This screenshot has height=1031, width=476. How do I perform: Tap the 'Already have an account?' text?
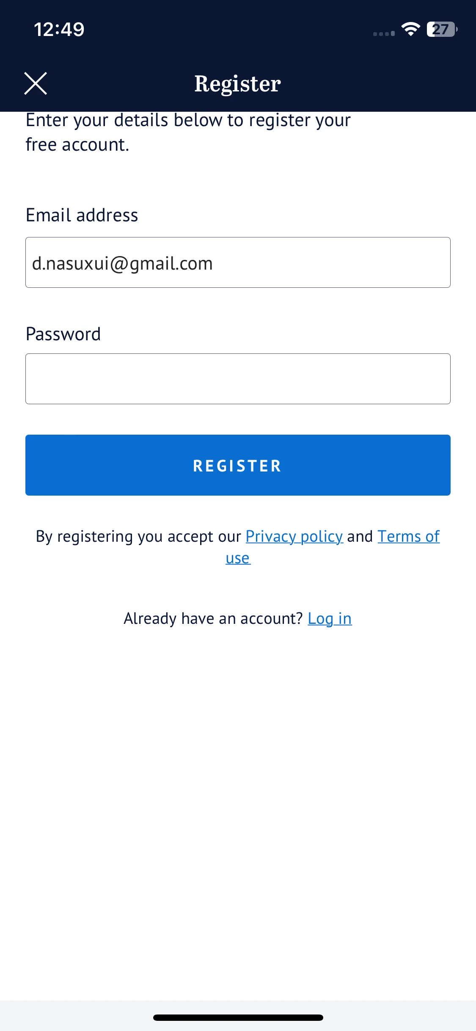(213, 619)
